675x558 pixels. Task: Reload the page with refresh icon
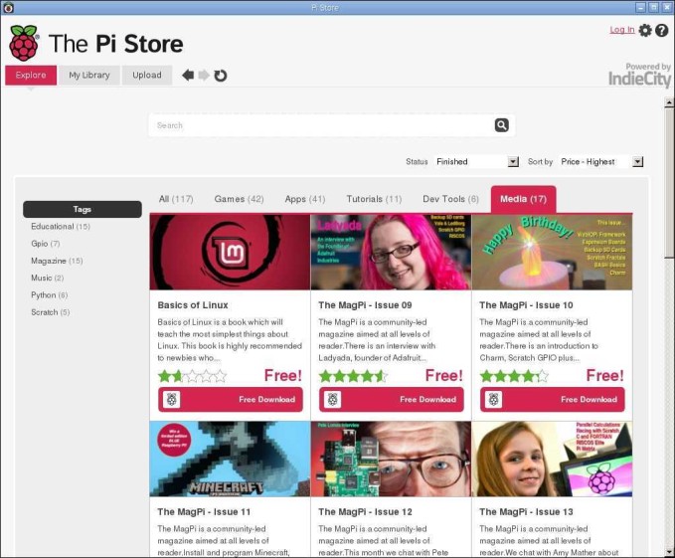221,76
